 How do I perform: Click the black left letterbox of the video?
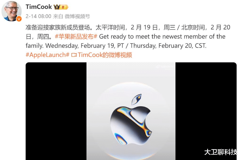[x=56, y=111]
